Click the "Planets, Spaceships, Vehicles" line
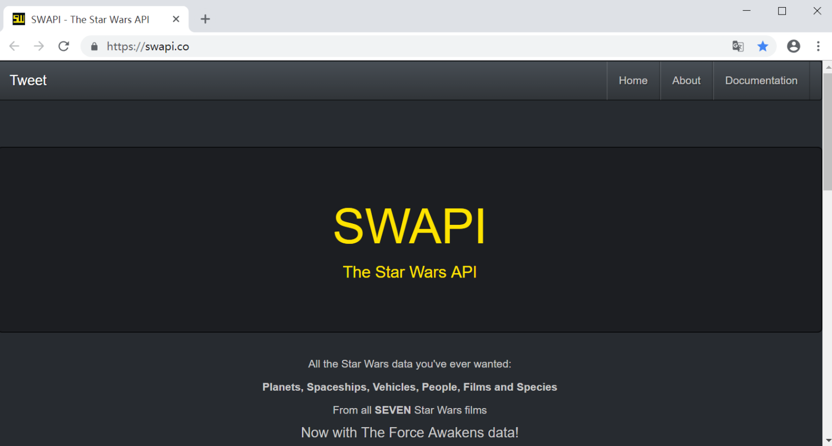This screenshot has width=832, height=446. (410, 387)
